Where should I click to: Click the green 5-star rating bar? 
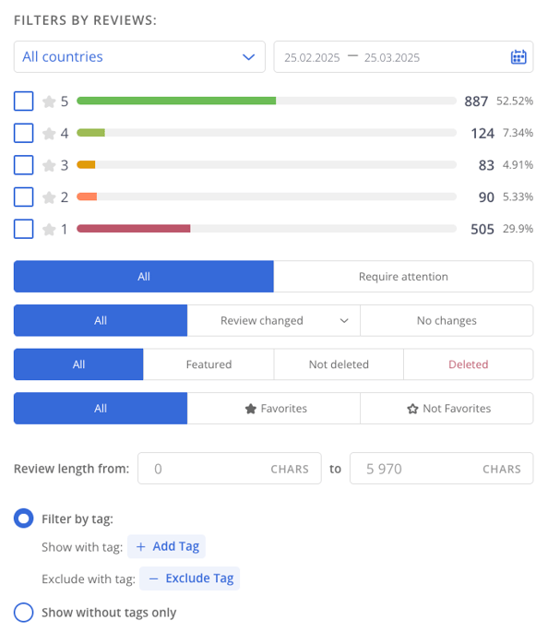176,101
